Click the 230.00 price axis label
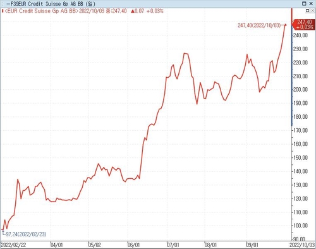The image size is (316, 249). [300, 49]
